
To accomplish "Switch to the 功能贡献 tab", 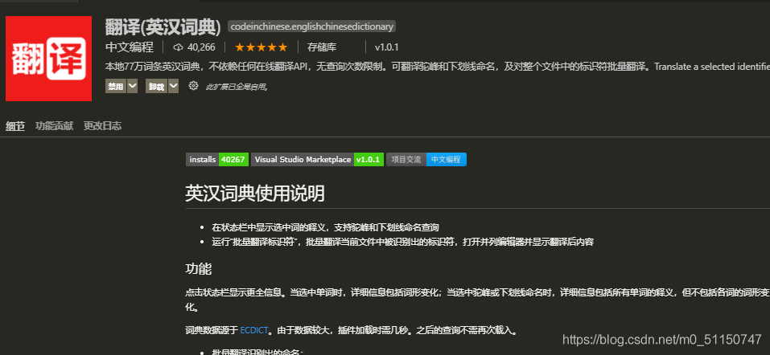I will pos(55,126).
